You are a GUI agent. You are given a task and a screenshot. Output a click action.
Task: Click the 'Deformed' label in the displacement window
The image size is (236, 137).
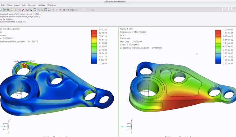[125, 38]
